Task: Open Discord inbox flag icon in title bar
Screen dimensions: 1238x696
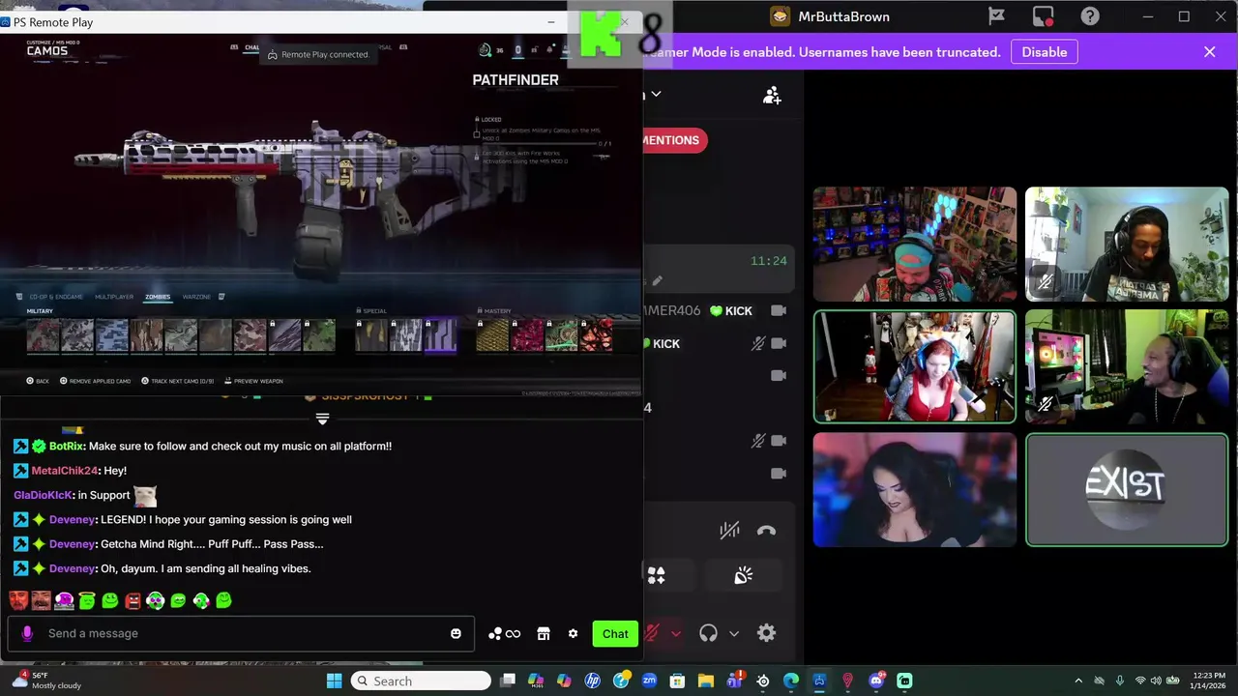Action: [996, 16]
